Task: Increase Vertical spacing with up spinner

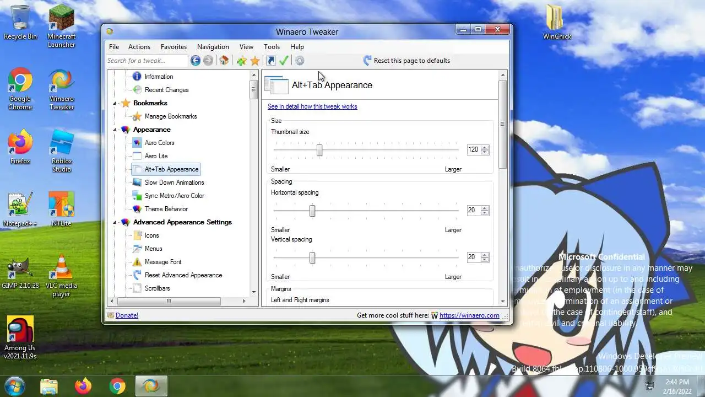Action: [x=485, y=255]
